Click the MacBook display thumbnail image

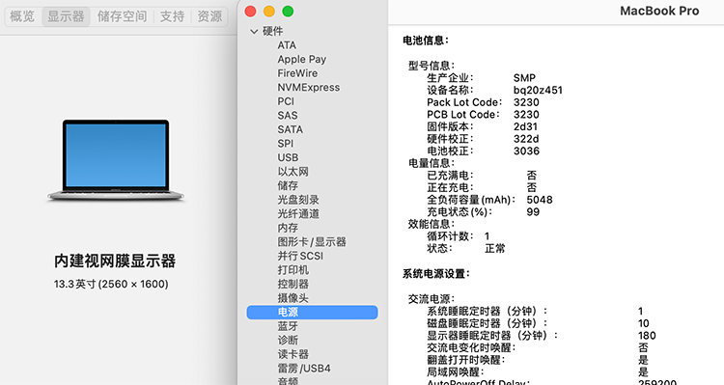click(116, 160)
